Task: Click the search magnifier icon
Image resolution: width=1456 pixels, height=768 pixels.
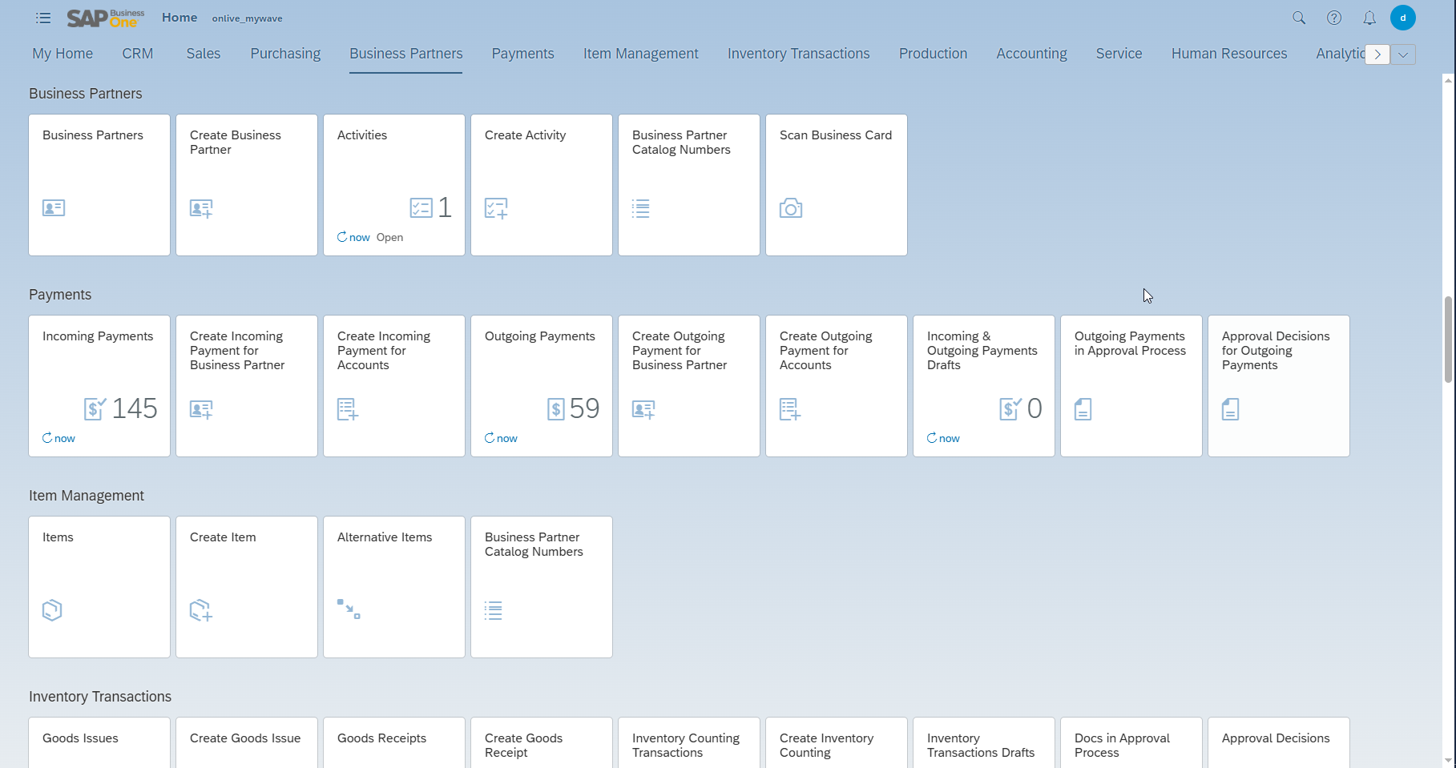Action: pos(1299,18)
